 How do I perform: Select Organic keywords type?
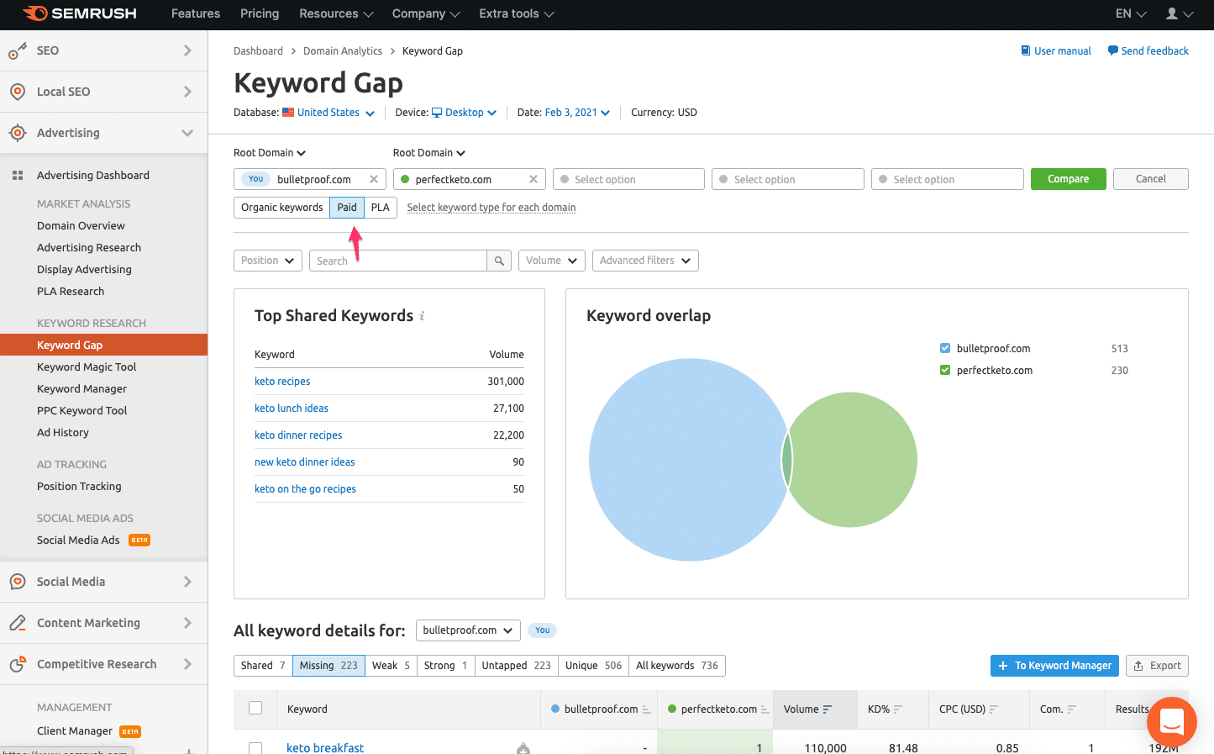coord(281,208)
